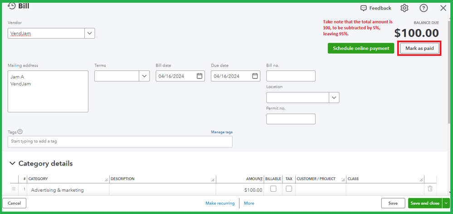Viewport: 453px width, 214px height.
Task: Open Manage tags link
Action: pos(222,132)
